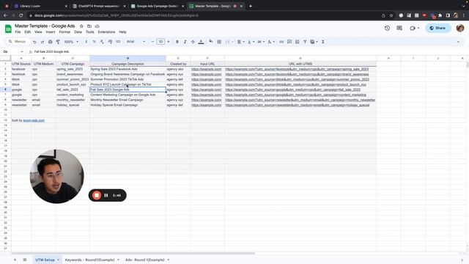
Task: Open the fill color picker
Action: (211, 42)
